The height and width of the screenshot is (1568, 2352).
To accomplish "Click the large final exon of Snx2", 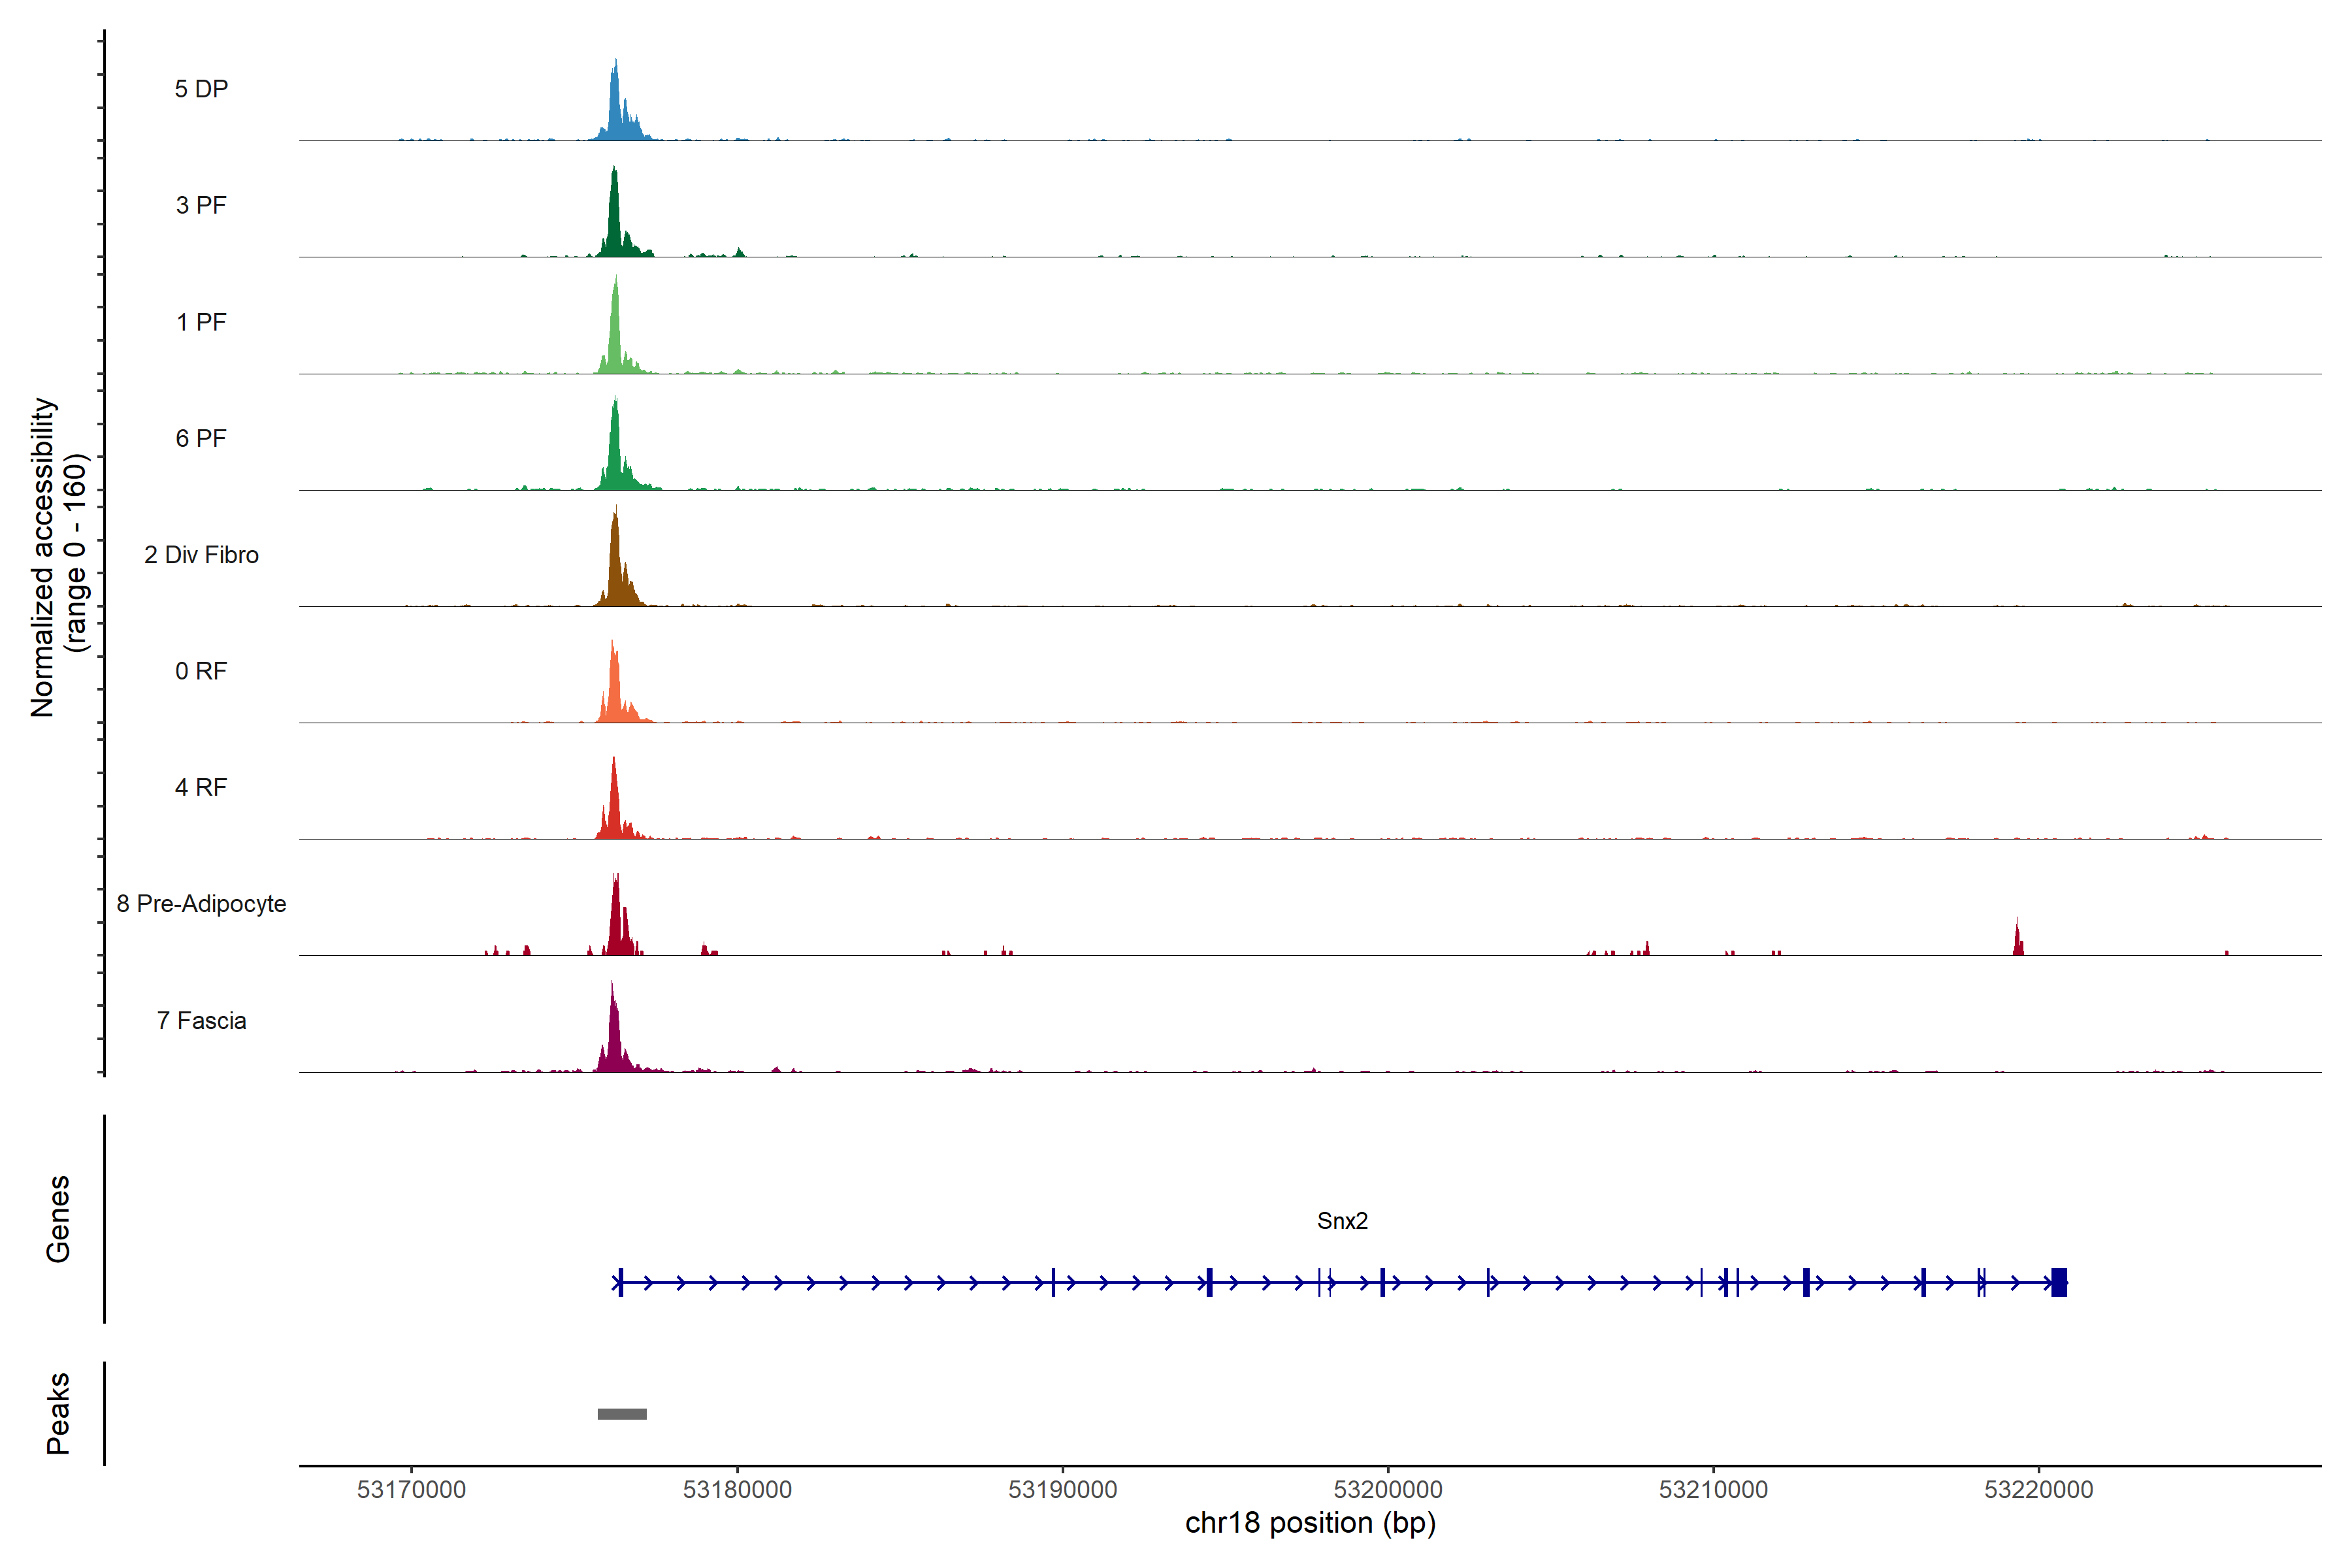I will (2058, 1282).
